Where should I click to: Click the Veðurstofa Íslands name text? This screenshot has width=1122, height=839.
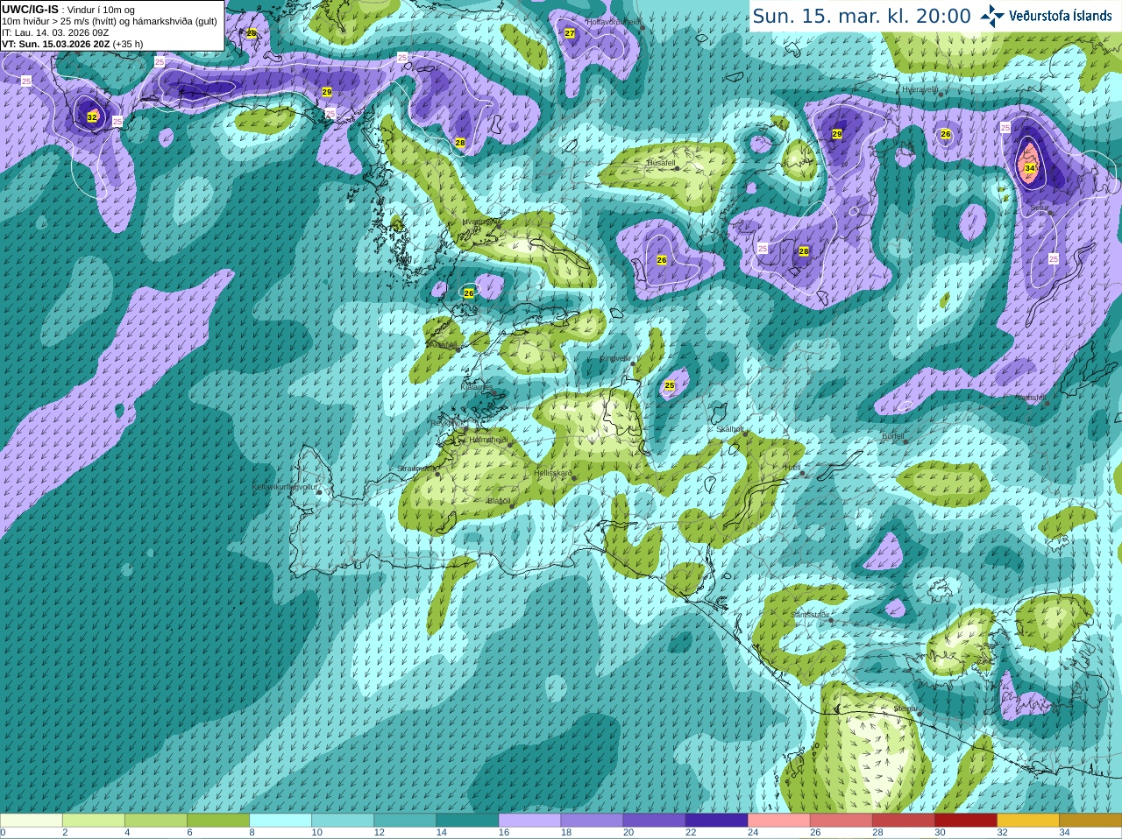pyautogui.click(x=1061, y=16)
